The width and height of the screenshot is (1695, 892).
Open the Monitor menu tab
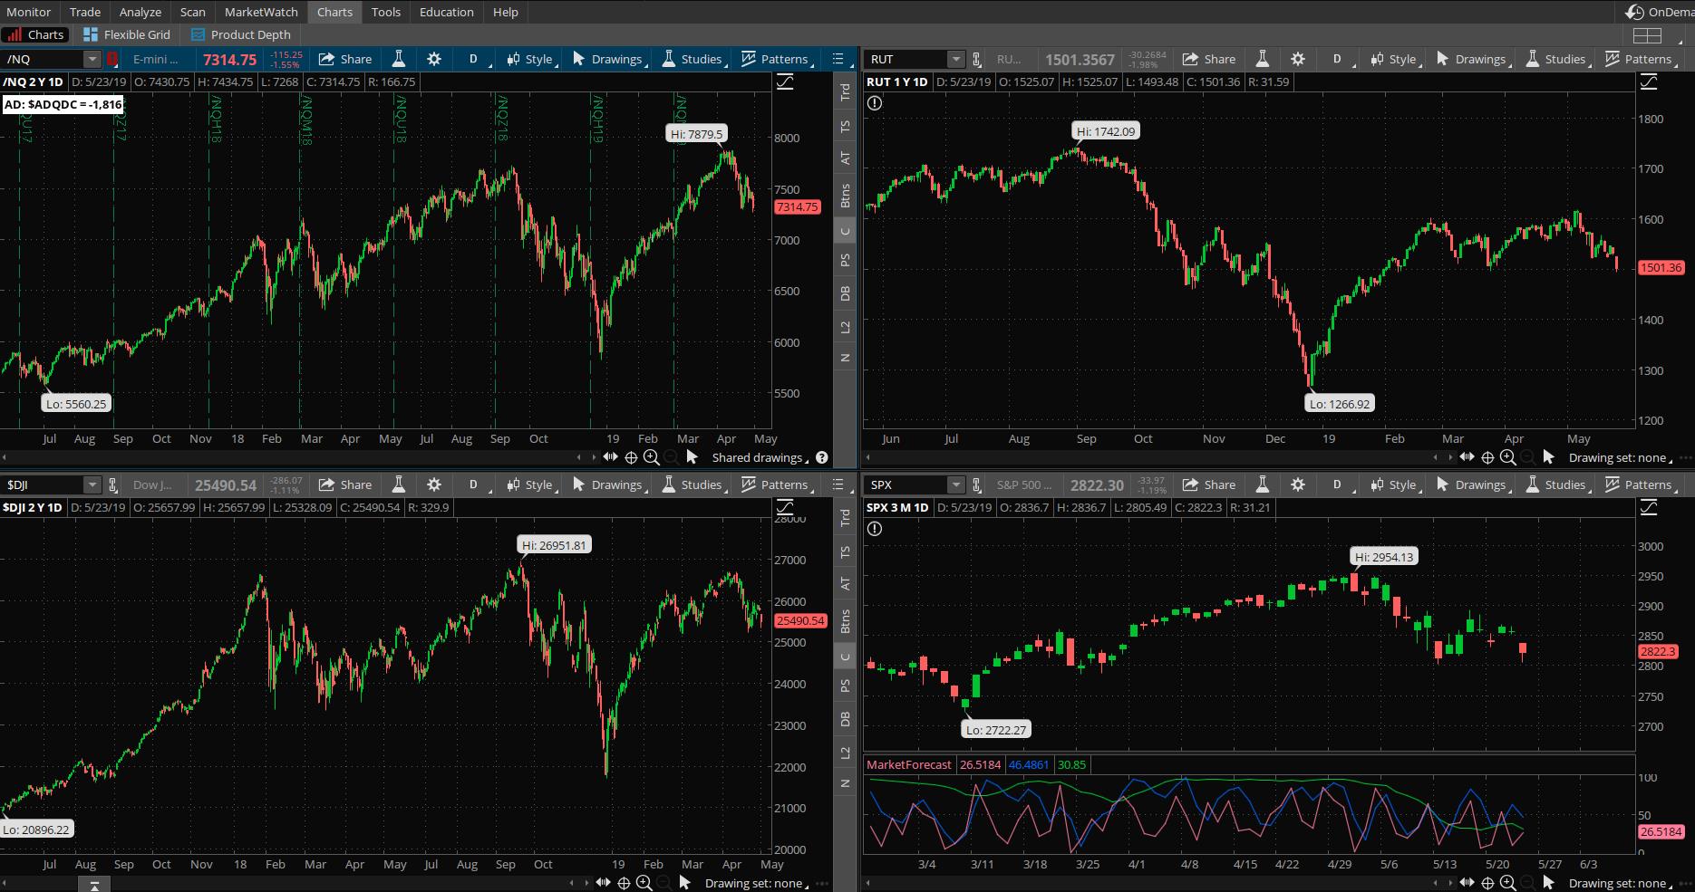(x=28, y=12)
